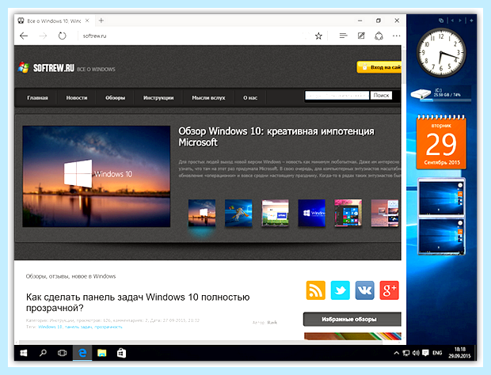Open the Twitter bird icon
The width and height of the screenshot is (491, 375).
341,290
